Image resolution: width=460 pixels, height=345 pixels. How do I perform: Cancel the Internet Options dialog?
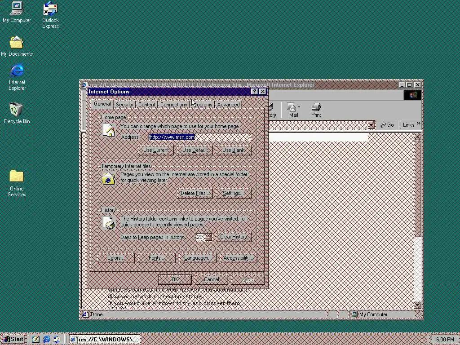[211, 279]
